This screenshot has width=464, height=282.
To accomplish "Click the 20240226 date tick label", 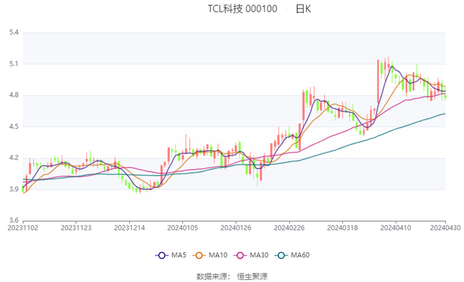I will click(x=289, y=228).
